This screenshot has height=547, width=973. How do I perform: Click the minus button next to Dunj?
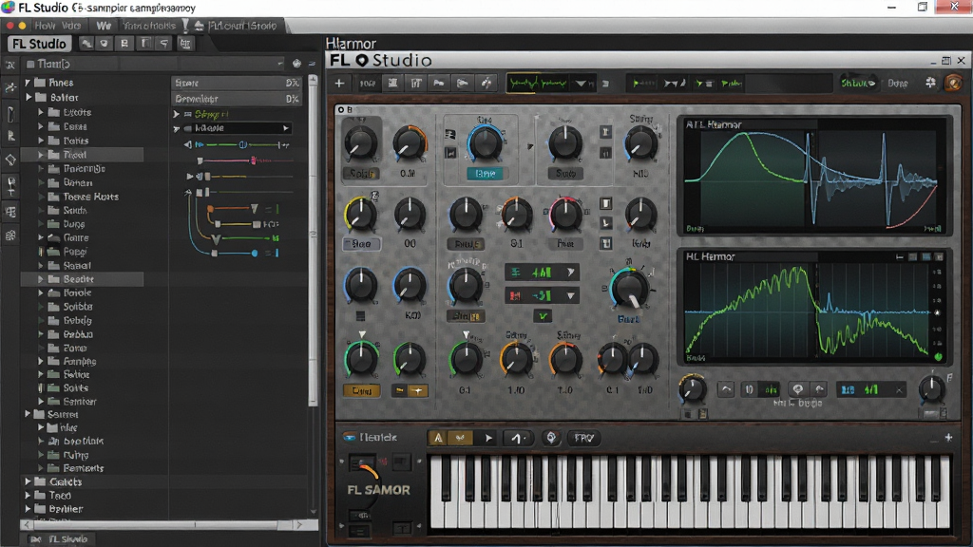point(400,390)
